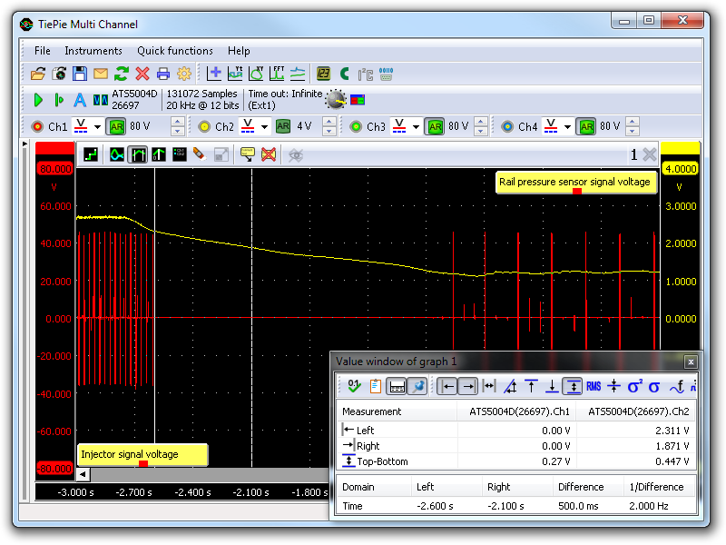Click the yellow Ch2 axis color header
Viewport: 726px width, 545px height.
click(x=680, y=148)
